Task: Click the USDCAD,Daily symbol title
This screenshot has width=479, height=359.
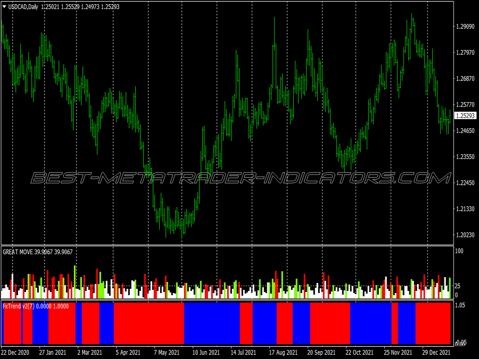Action: click(23, 7)
